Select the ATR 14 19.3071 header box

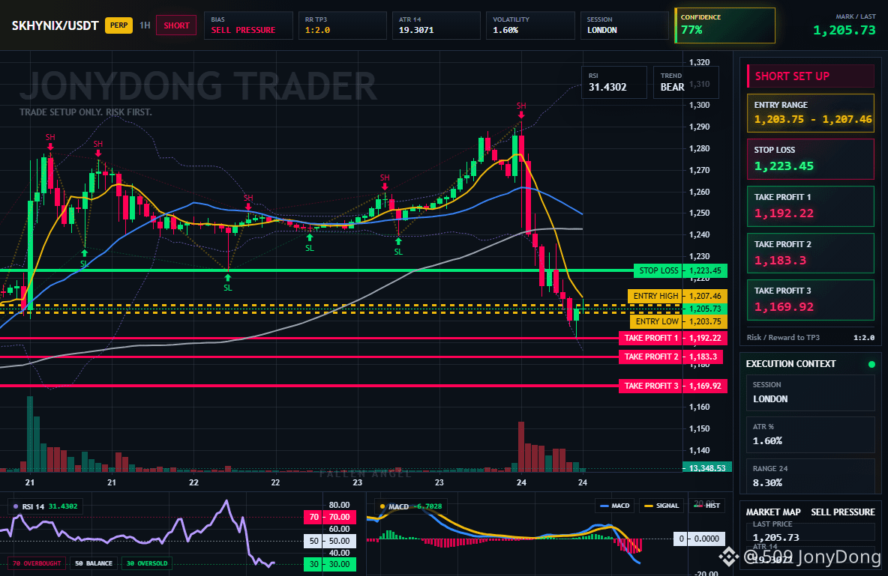436,25
